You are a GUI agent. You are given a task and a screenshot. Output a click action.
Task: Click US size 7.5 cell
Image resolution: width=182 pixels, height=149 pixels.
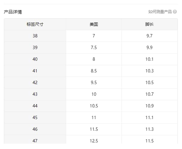(x=94, y=48)
